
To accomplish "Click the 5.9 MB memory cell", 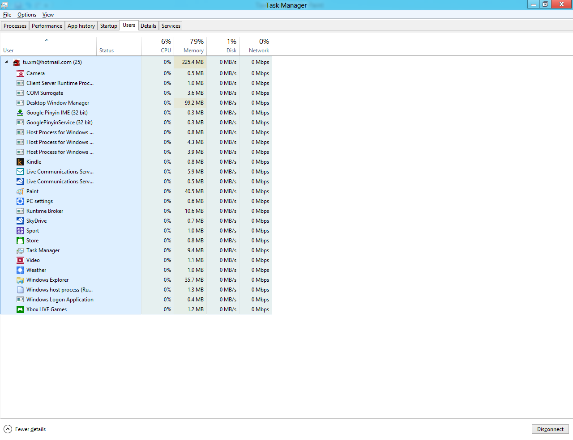I will point(190,172).
